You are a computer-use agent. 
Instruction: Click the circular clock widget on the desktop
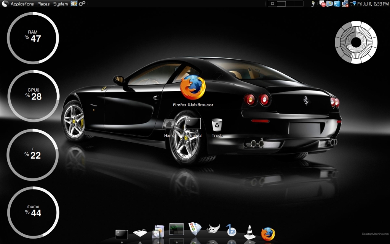[x=356, y=42]
